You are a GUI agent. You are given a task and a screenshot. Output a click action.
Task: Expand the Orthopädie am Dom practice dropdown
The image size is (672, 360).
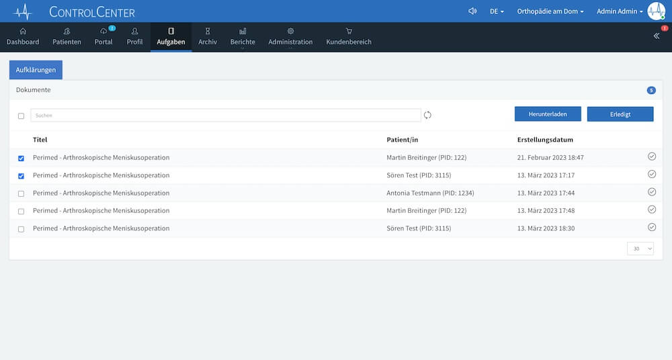pos(550,11)
